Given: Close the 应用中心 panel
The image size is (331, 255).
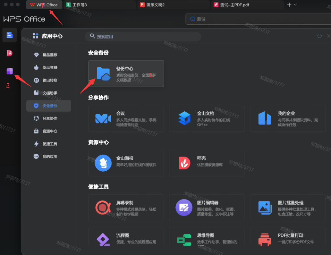Looking at the screenshot, I should pos(328,36).
